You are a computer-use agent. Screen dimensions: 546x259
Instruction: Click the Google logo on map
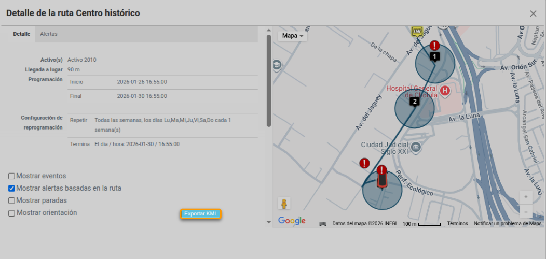[x=292, y=221]
